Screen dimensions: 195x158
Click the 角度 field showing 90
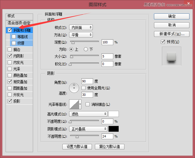click(x=87, y=81)
